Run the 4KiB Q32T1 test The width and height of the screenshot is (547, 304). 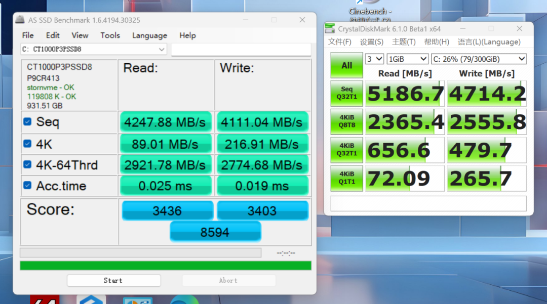click(x=346, y=150)
